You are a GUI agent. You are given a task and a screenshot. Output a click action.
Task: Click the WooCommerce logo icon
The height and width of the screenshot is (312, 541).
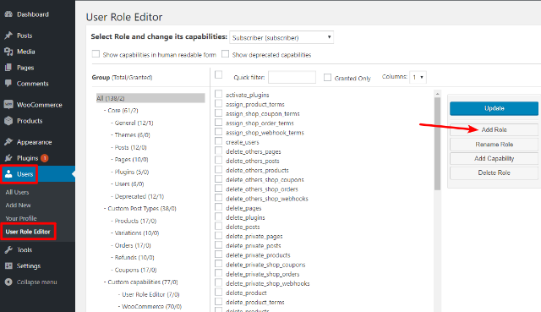pyautogui.click(x=8, y=105)
